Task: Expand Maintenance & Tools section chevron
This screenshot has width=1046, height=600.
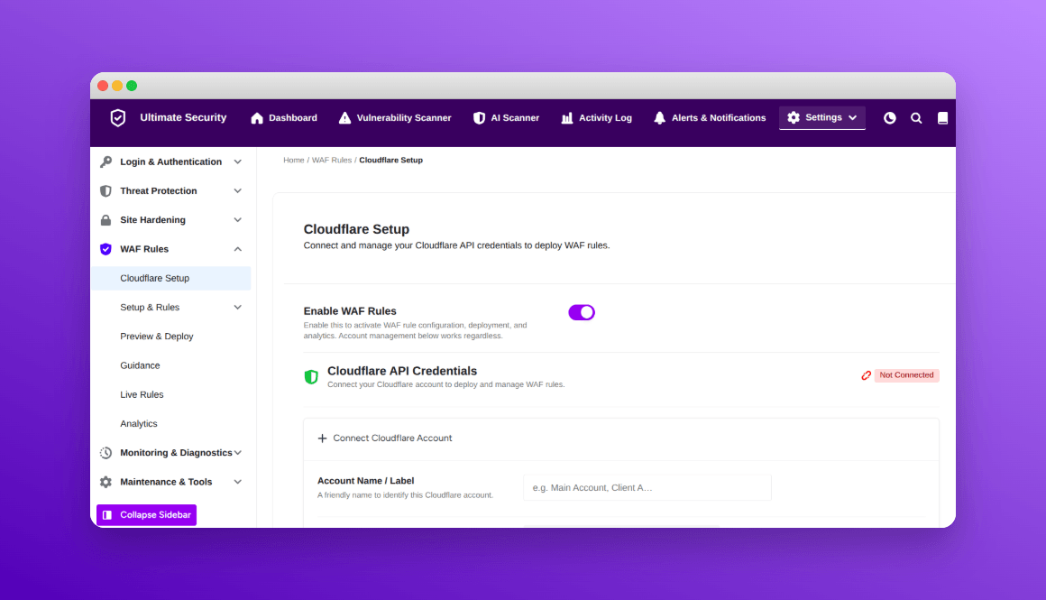Action: [237, 482]
